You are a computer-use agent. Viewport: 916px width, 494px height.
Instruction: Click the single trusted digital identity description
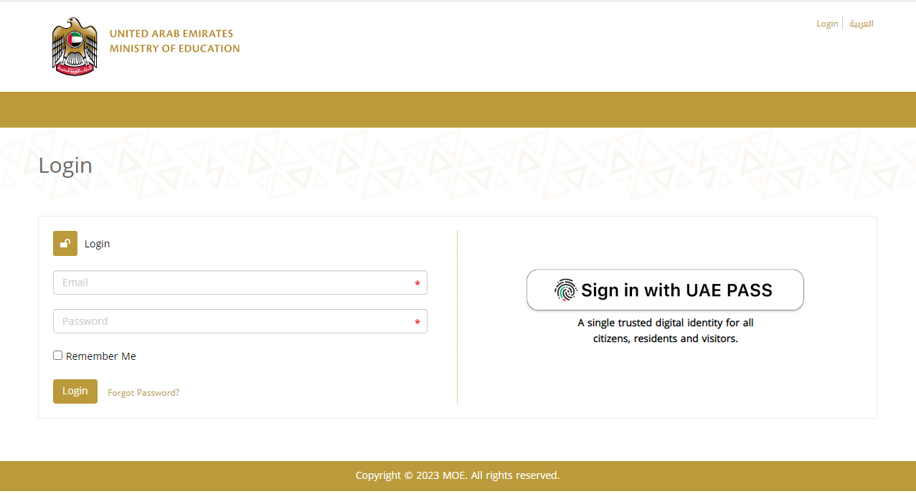pyautogui.click(x=666, y=331)
